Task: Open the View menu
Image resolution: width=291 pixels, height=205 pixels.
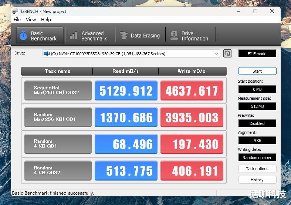Action: click(31, 20)
